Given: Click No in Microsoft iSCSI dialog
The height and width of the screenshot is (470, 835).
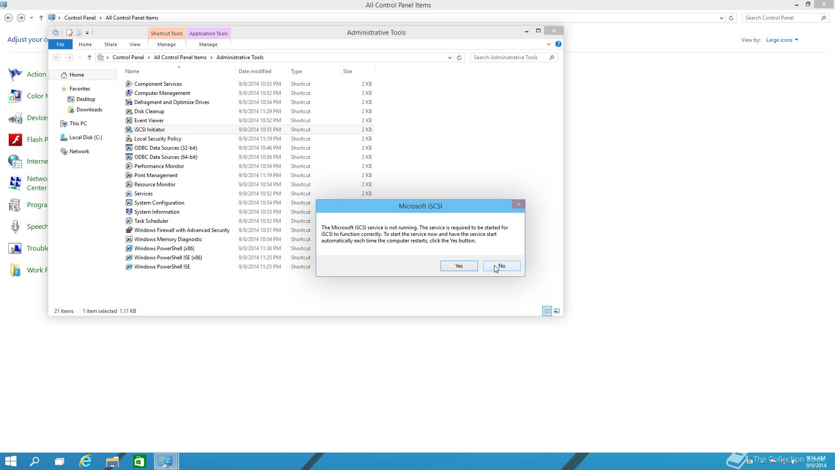Looking at the screenshot, I should pos(501,266).
